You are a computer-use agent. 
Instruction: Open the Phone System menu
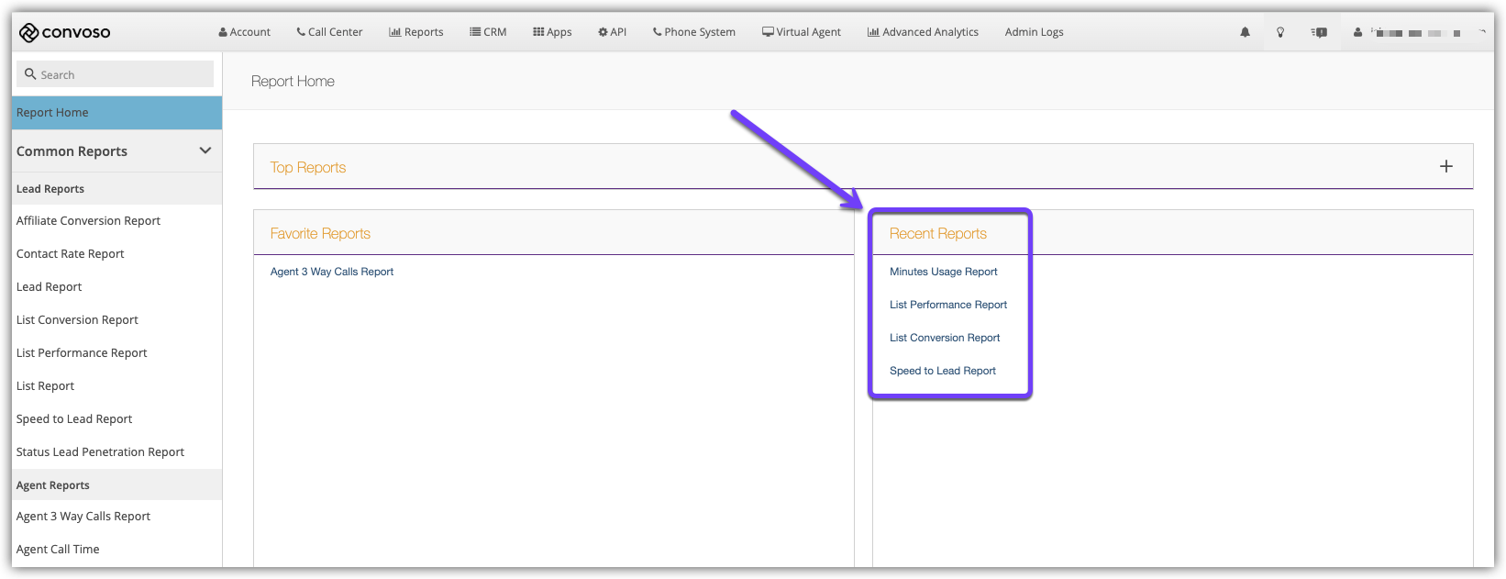(x=694, y=32)
